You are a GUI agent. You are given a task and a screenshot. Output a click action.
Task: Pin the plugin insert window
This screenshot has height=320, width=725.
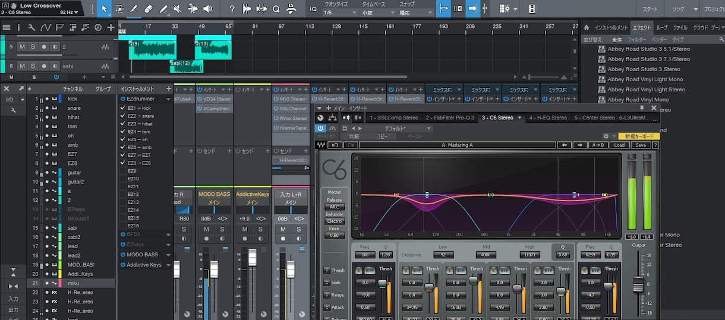(x=642, y=108)
